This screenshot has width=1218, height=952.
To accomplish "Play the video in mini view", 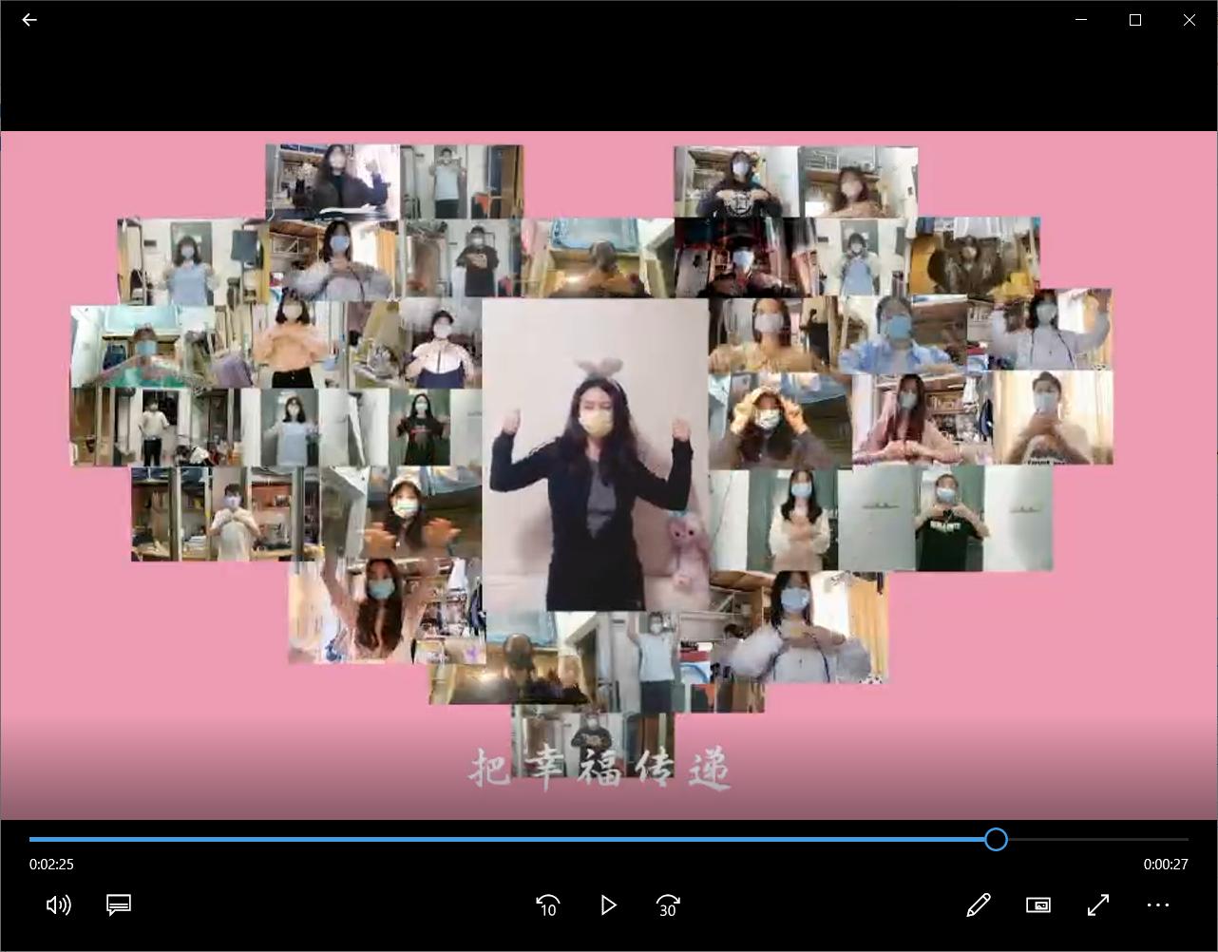I will point(1038,904).
